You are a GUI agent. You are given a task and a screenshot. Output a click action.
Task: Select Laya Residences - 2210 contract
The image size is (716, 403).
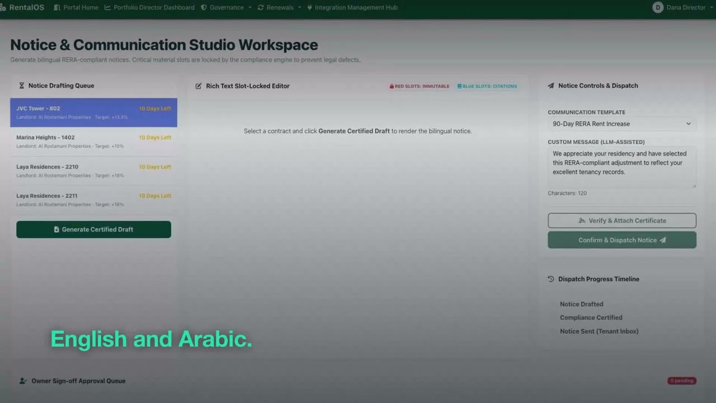pyautogui.click(x=93, y=171)
